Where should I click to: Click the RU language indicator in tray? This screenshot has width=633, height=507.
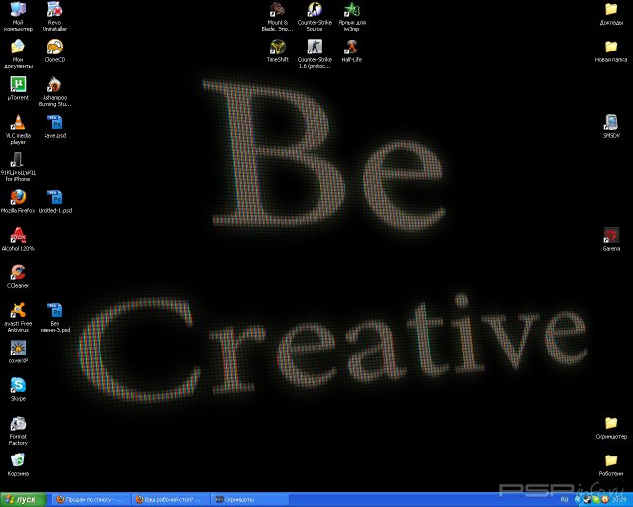pos(564,499)
